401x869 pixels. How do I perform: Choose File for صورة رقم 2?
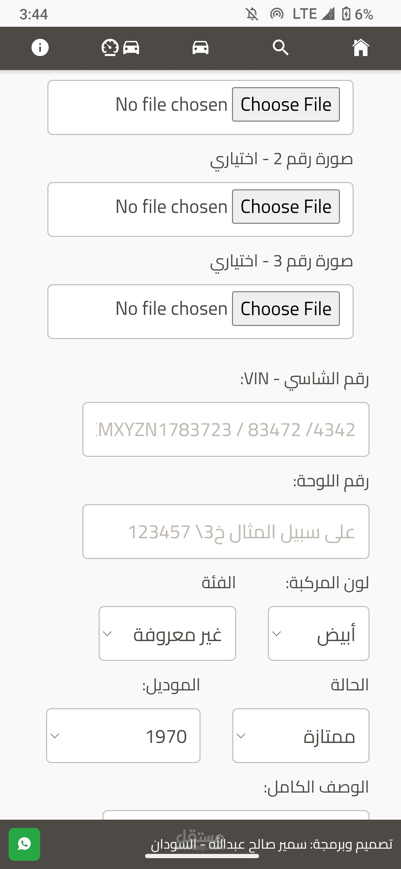tap(286, 207)
